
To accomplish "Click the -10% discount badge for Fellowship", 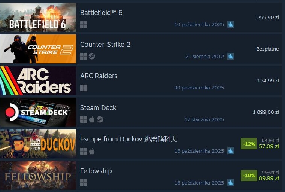I will click(249, 175).
